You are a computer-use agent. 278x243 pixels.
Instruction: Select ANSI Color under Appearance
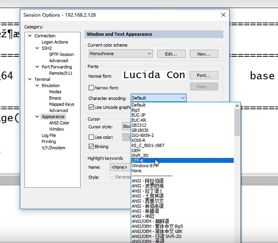click(59, 123)
